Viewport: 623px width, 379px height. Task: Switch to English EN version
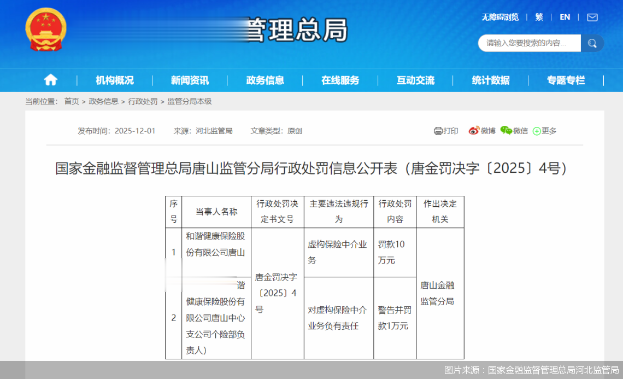pos(565,17)
